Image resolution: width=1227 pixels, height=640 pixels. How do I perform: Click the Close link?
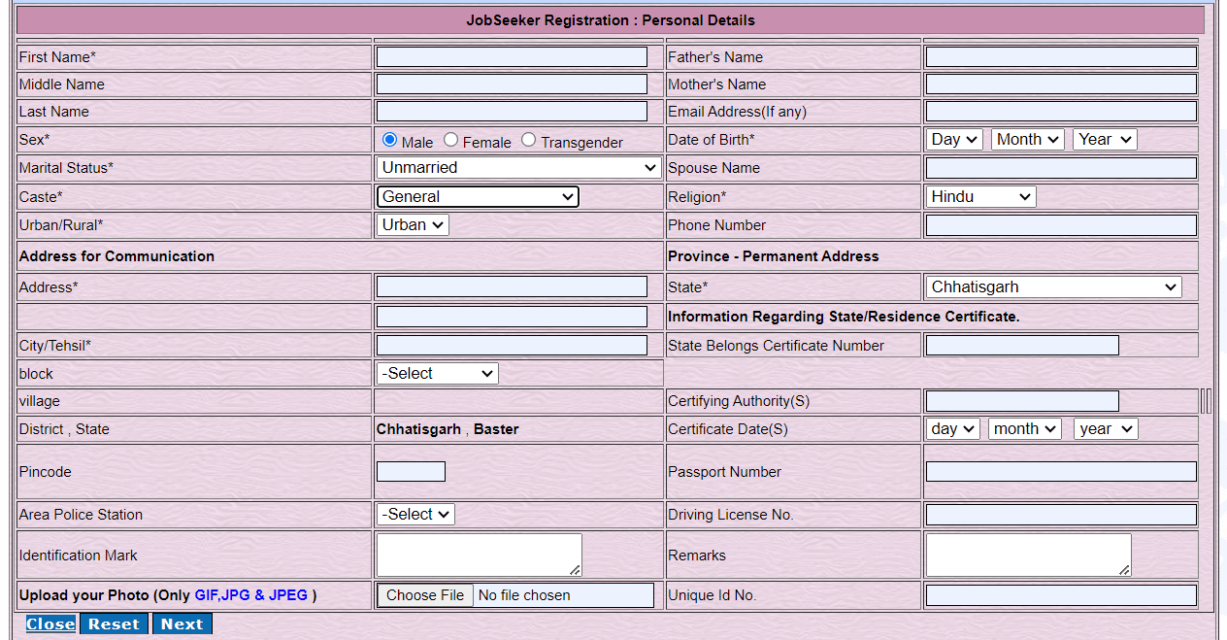coord(50,624)
